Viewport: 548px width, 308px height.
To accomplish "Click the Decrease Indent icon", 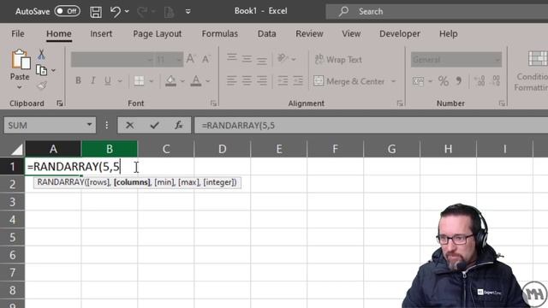I will click(x=283, y=81).
